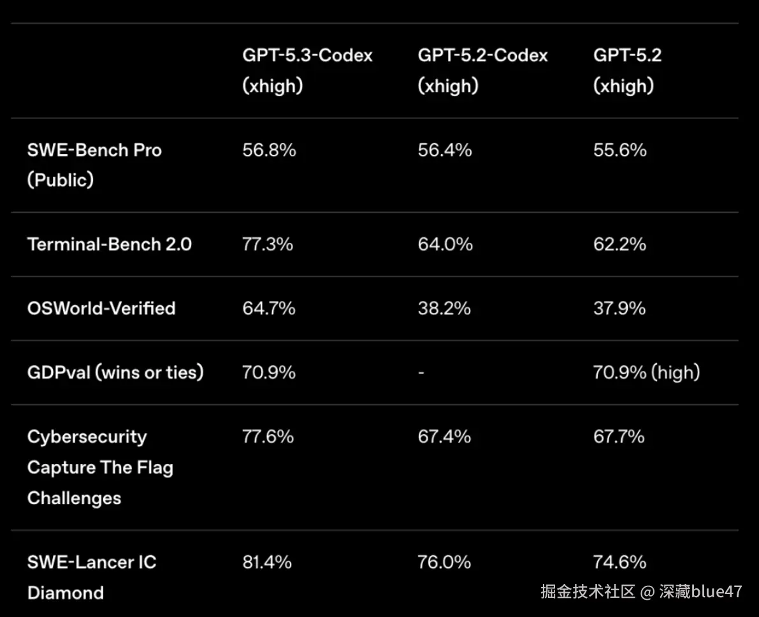Image resolution: width=759 pixels, height=617 pixels.
Task: Click the 76.0% SWE-Lancer score
Action: (x=444, y=562)
